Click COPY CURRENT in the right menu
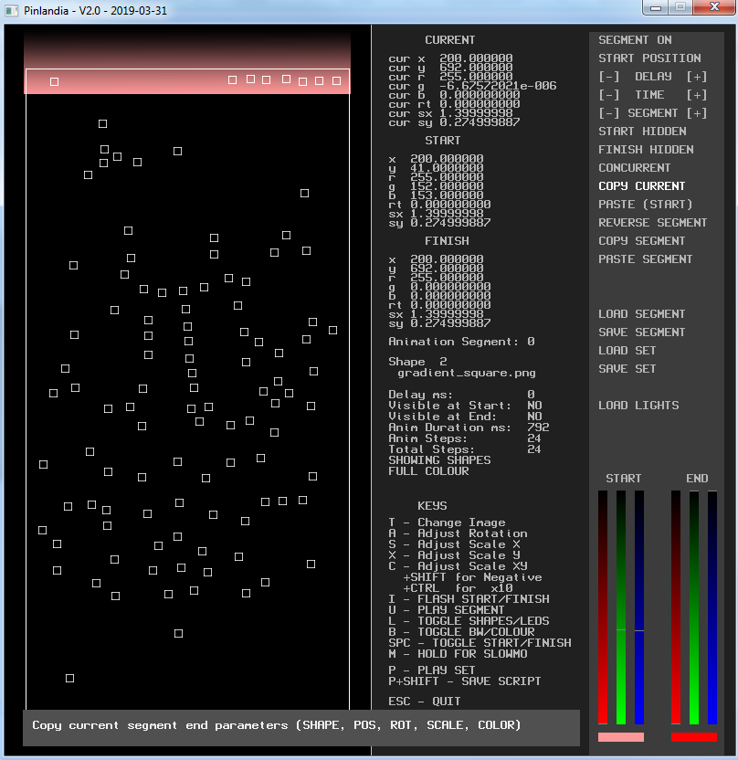 click(642, 186)
